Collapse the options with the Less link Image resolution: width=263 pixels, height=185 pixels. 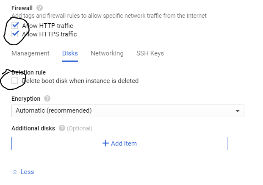(27, 172)
